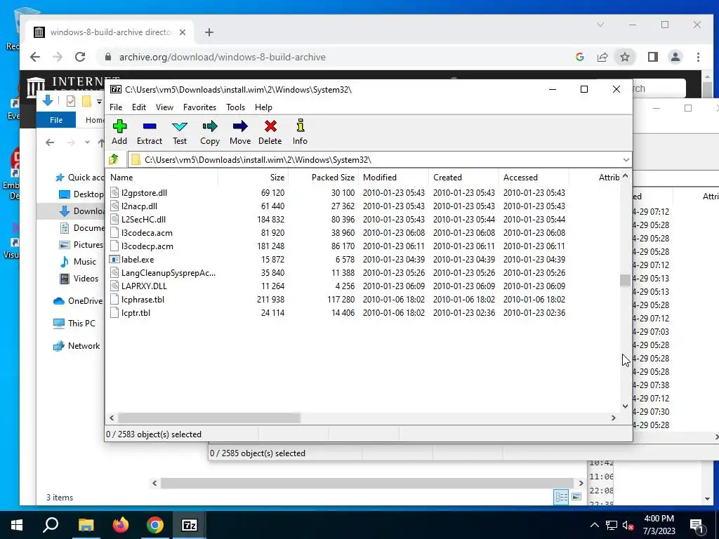Viewport: 719px width, 539px height.
Task: Switch to Chrome in the taskbar
Action: (x=155, y=525)
